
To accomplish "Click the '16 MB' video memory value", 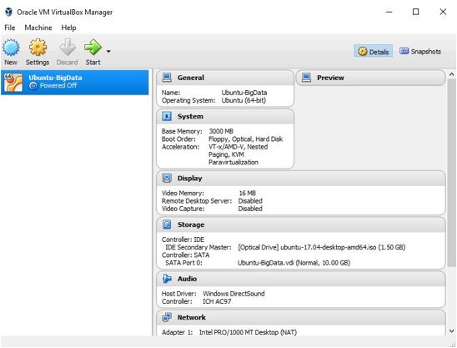I will (x=247, y=193).
